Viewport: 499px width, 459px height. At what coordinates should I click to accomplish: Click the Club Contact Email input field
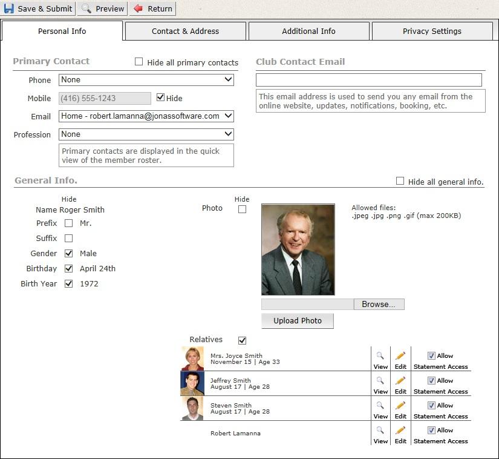(x=369, y=80)
